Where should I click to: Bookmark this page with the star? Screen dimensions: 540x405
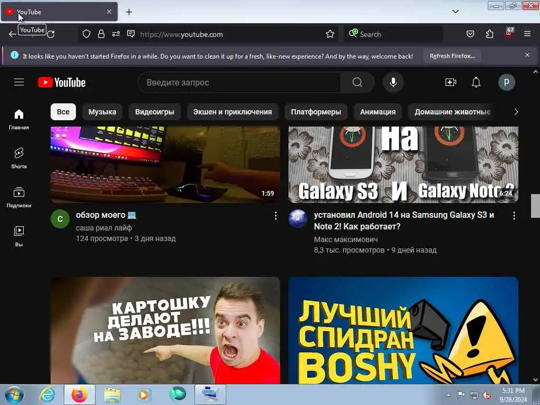tap(330, 34)
